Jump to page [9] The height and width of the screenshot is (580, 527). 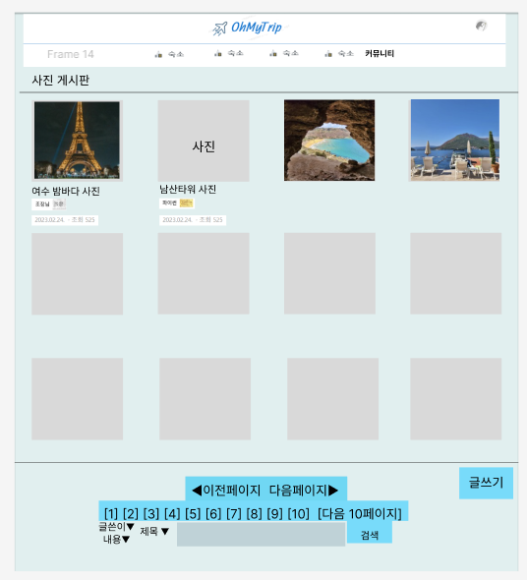pyautogui.click(x=274, y=513)
